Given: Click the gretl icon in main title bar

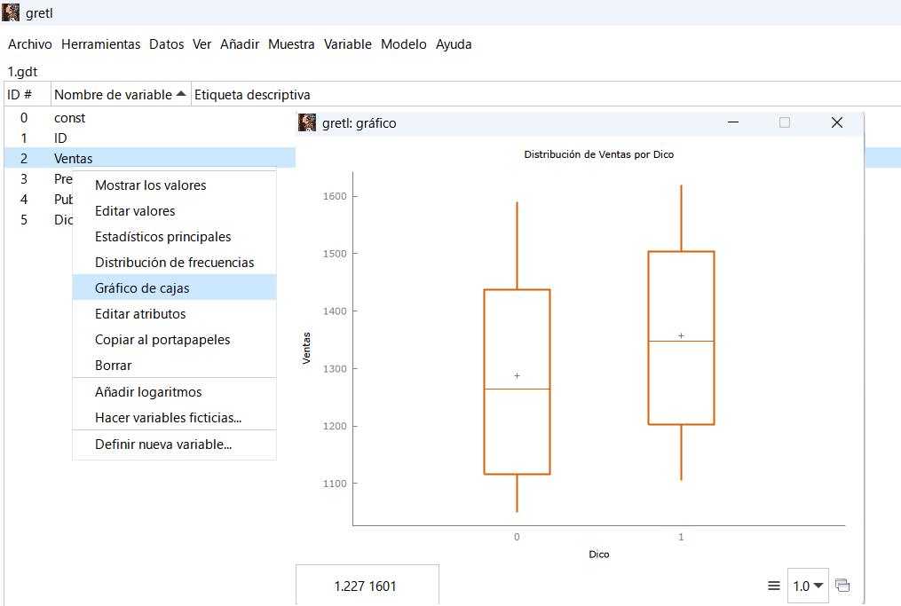Looking at the screenshot, I should (12, 12).
